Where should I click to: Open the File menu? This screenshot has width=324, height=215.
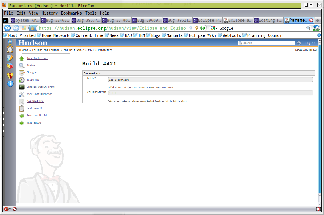[x=9, y=13]
